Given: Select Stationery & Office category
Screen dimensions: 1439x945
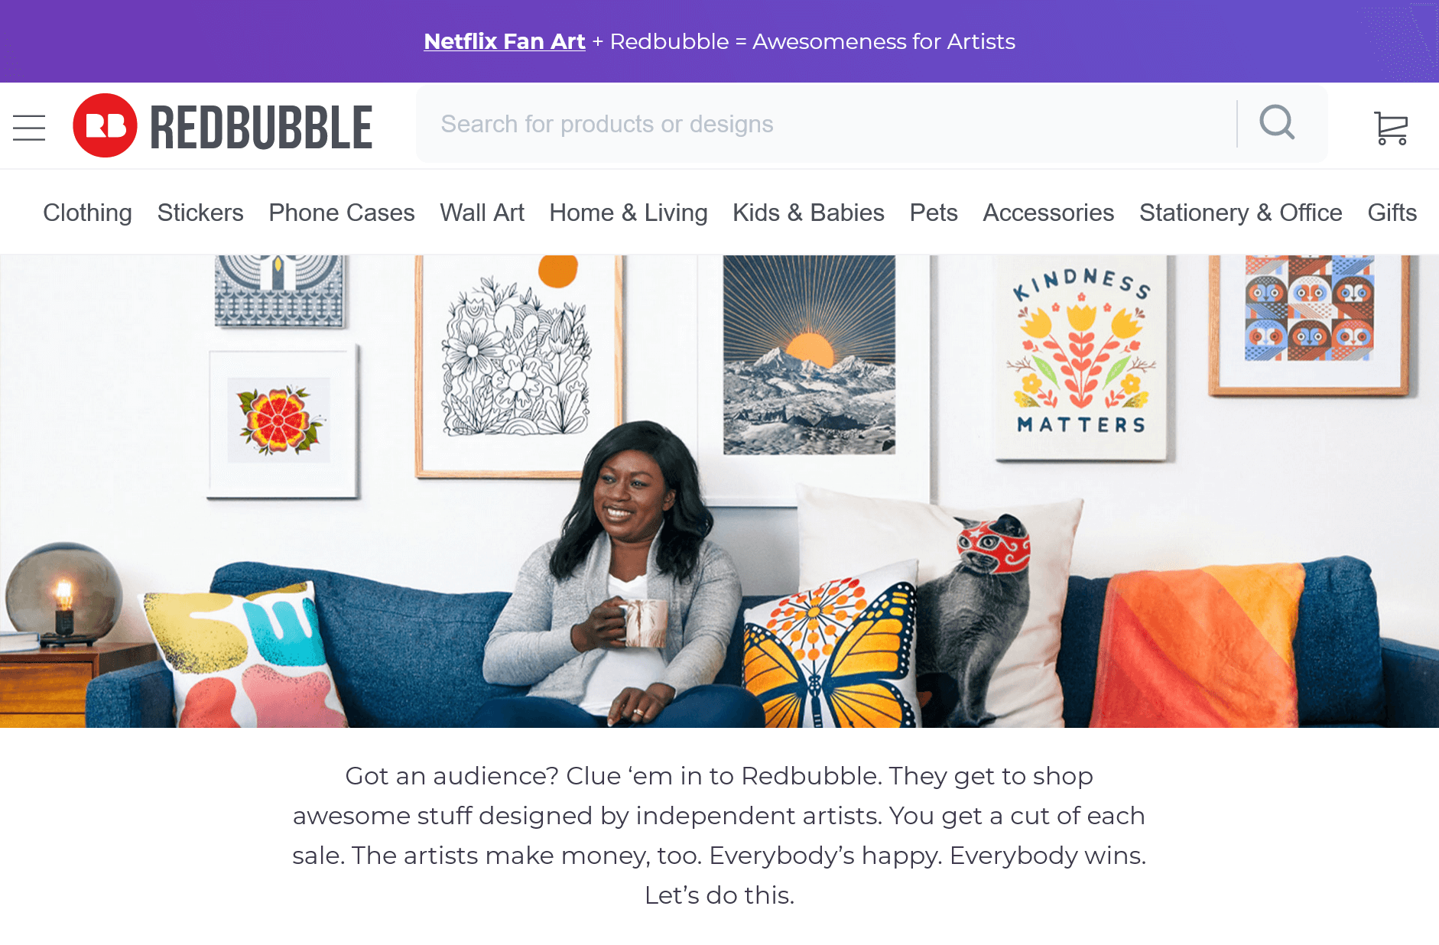Looking at the screenshot, I should [1240, 213].
